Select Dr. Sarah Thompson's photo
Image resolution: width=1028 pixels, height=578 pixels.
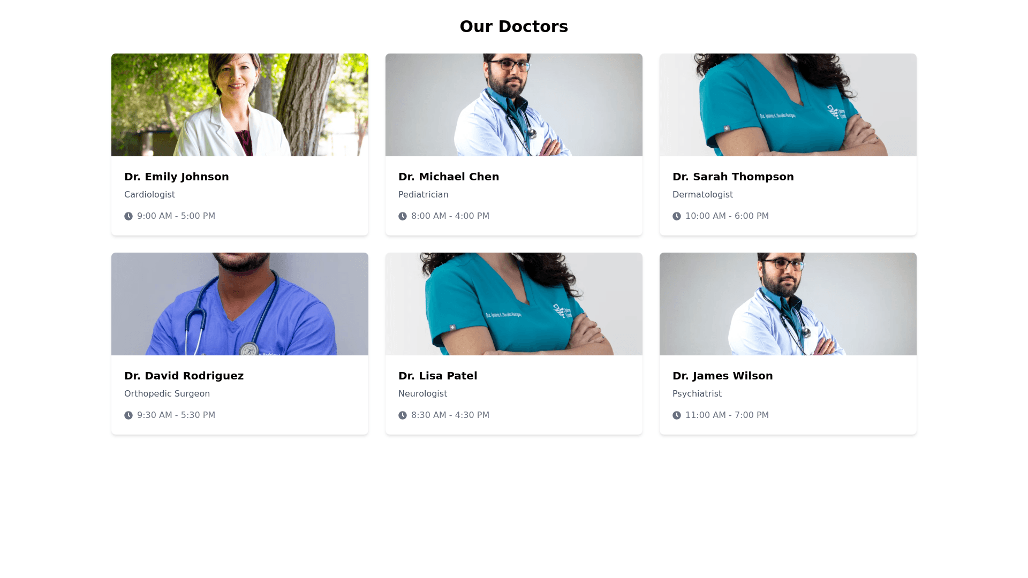pyautogui.click(x=788, y=105)
